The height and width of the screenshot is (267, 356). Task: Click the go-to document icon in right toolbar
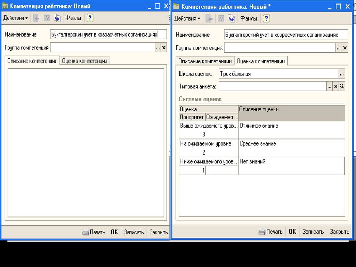coord(231,18)
